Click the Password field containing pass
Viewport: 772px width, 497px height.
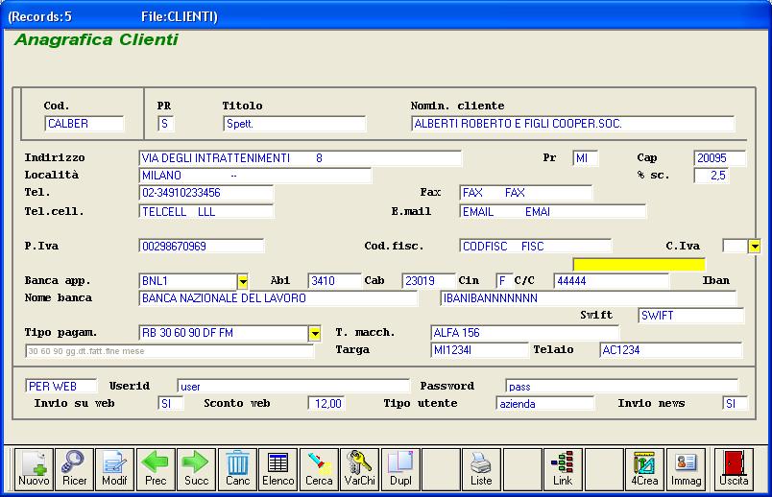pyautogui.click(x=621, y=386)
